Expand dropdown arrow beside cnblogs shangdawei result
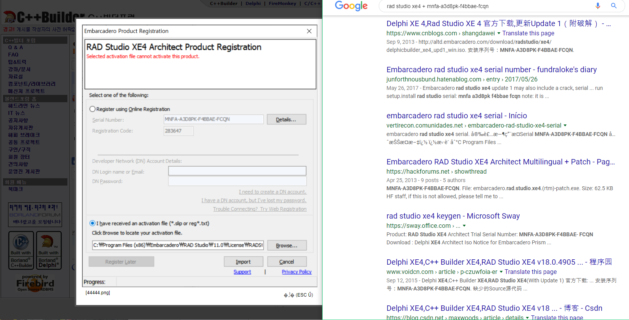Image resolution: width=629 pixels, height=320 pixels. coord(499,33)
